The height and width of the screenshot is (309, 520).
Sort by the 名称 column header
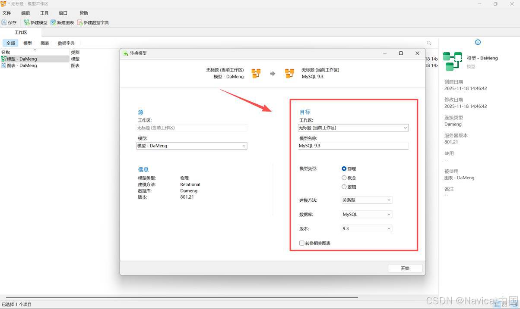(x=6, y=53)
